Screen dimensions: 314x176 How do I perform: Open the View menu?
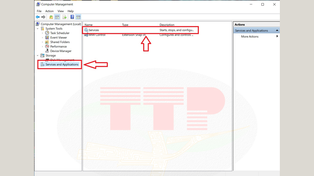click(x=60, y=11)
